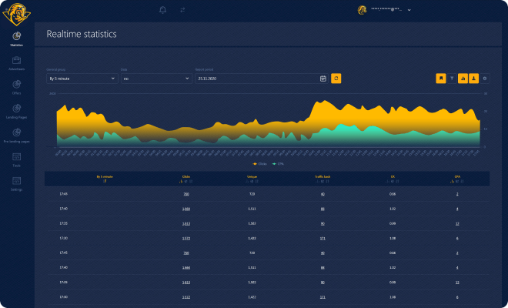
Task: Expand the 'By 5 minute' period dropdown
Action: tap(81, 78)
